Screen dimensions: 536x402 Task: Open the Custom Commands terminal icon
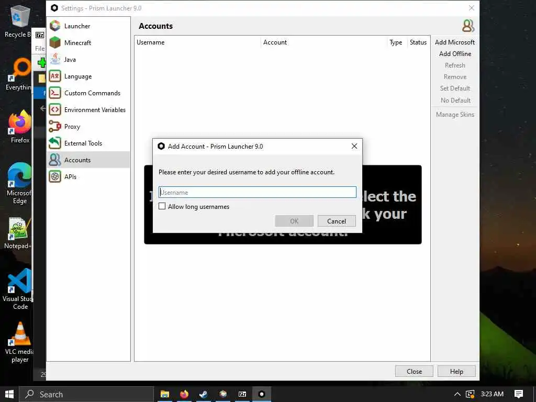tap(54, 93)
